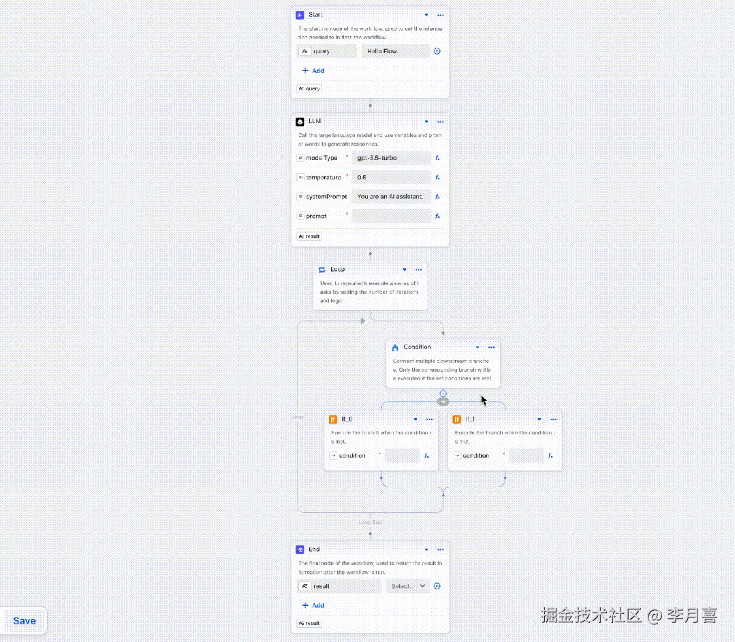The height and width of the screenshot is (642, 735).
Task: Click the Condition node icon
Action: pyautogui.click(x=394, y=347)
